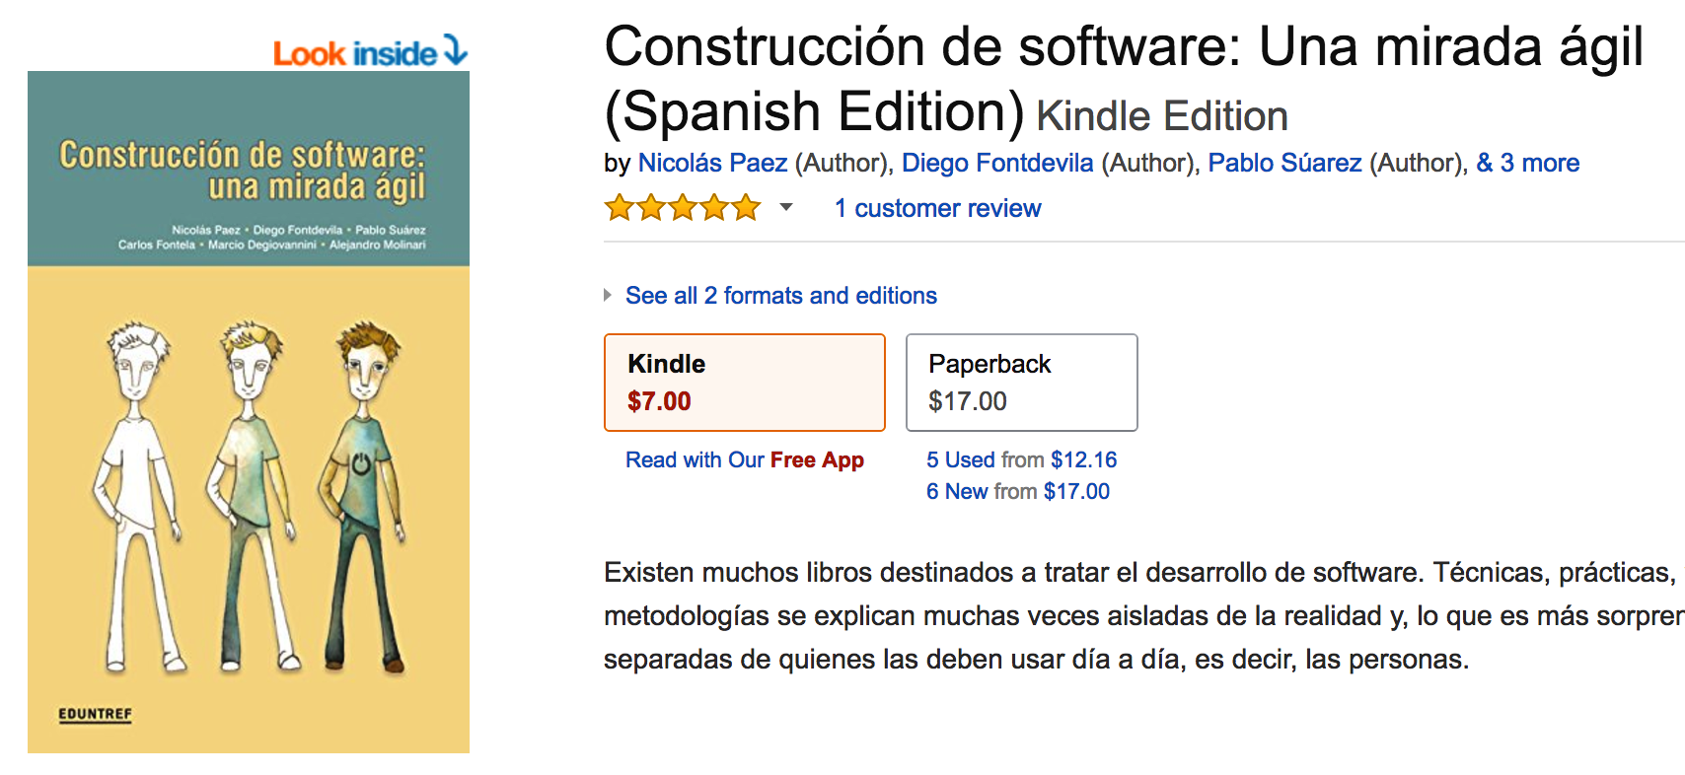
Task: Click the book title heading
Action: (x=1123, y=79)
